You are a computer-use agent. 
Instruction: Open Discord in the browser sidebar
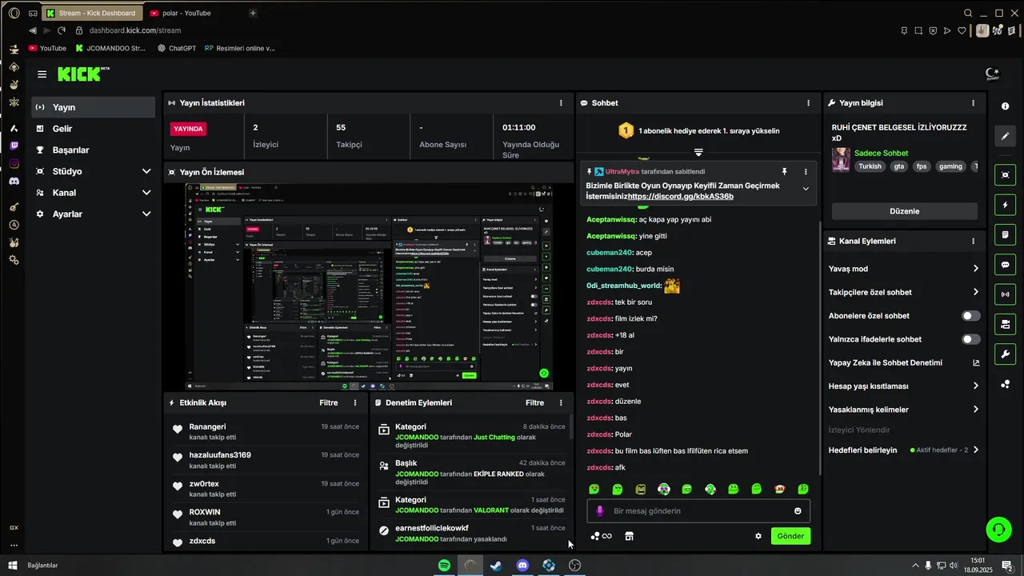pyautogui.click(x=14, y=182)
